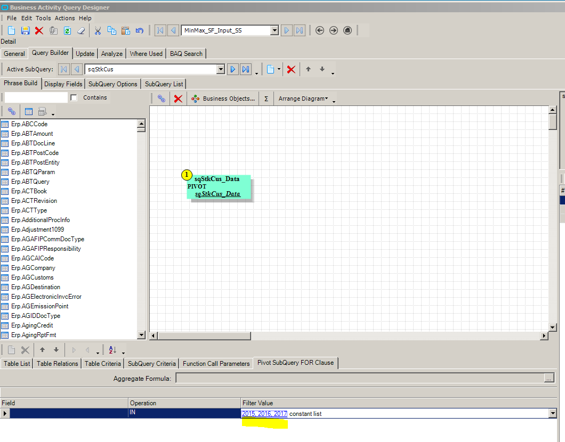Open the MinMax_SF_Input_SS BAQ dropdown

(275, 30)
